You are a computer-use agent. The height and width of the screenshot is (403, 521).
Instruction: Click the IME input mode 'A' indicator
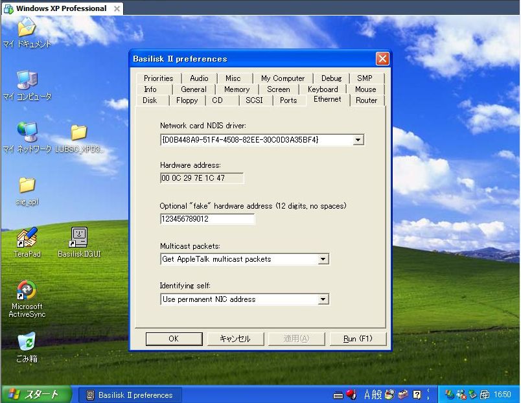[x=367, y=395]
